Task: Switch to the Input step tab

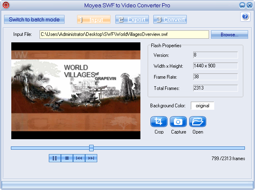Action: (x=94, y=19)
